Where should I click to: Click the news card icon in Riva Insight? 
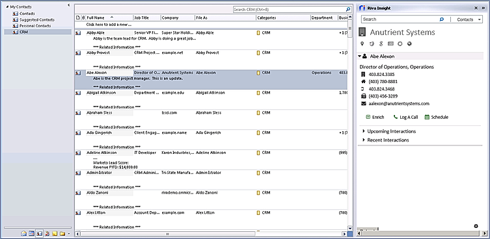[390, 44]
